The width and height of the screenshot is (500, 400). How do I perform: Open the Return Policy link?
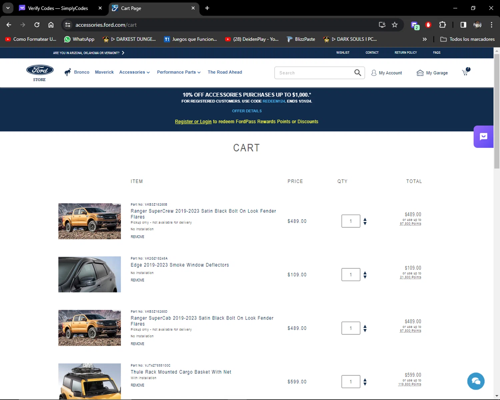[406, 53]
